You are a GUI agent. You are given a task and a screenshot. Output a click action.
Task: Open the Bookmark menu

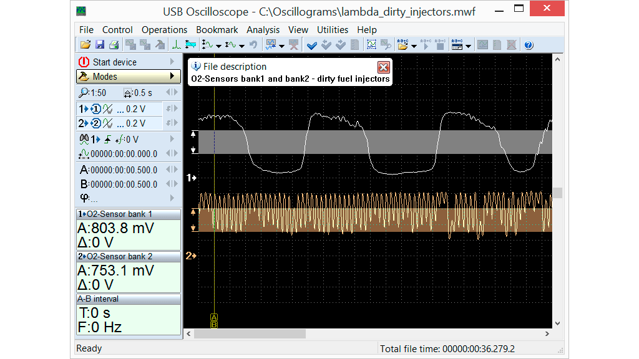[x=217, y=30]
